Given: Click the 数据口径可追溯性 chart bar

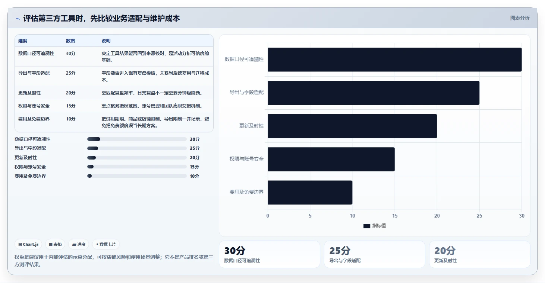Looking at the screenshot, I should pos(394,60).
